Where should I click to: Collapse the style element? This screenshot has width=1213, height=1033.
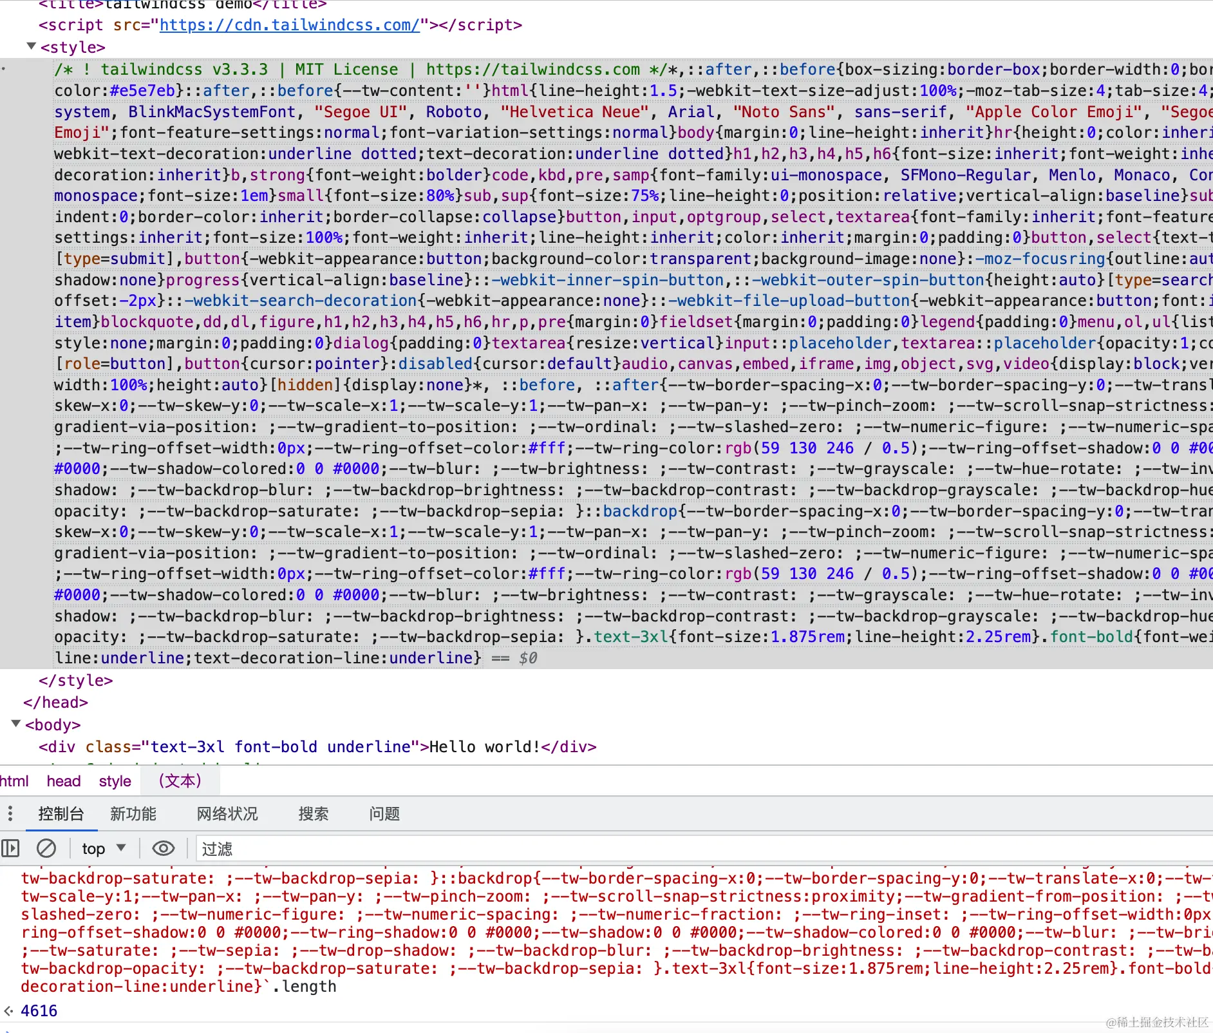click(31, 46)
